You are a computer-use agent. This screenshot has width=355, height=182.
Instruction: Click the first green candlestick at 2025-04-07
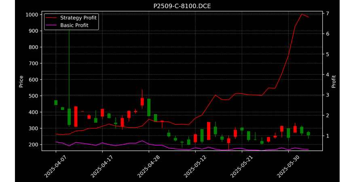[x=56, y=103]
